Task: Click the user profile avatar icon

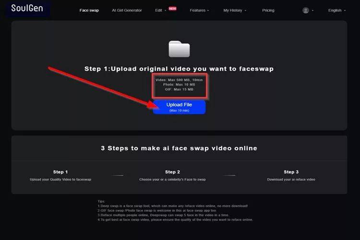Action: click(306, 11)
